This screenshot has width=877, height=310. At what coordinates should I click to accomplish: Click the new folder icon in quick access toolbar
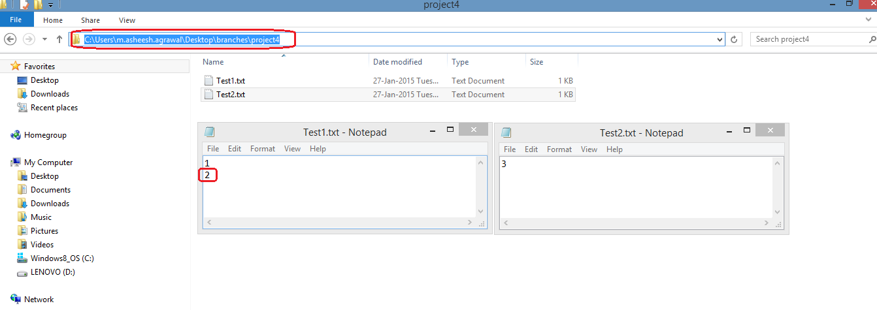point(39,5)
